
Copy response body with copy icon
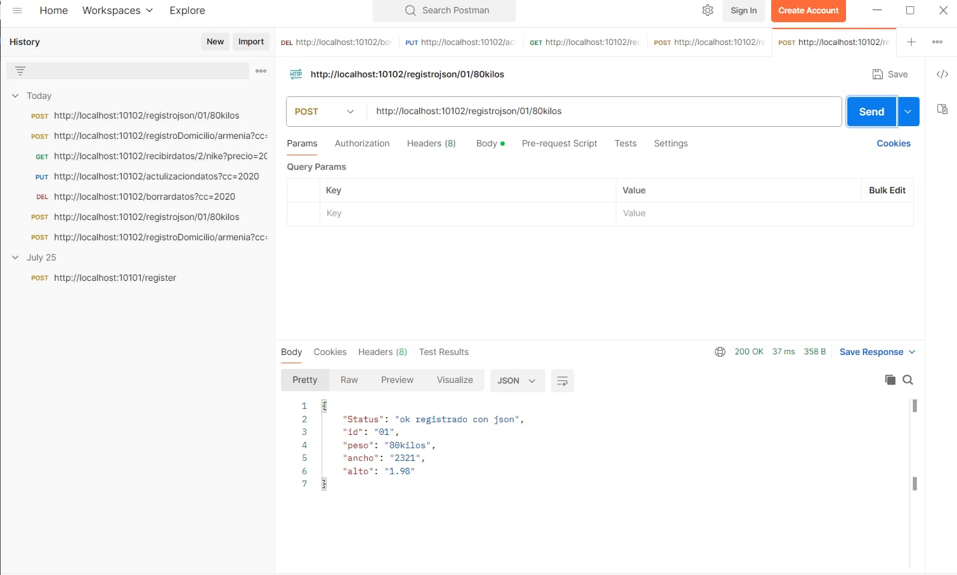(890, 380)
